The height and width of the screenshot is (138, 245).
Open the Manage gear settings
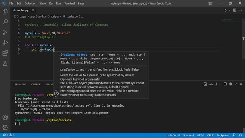coord(5,127)
